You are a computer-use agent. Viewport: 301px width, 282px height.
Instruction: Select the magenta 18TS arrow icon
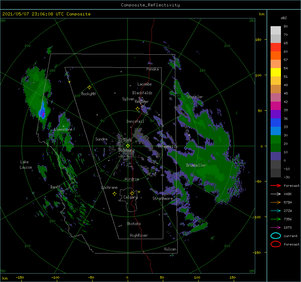[276, 228]
